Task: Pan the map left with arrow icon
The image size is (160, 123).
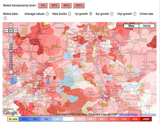Action: (x=6, y=31)
